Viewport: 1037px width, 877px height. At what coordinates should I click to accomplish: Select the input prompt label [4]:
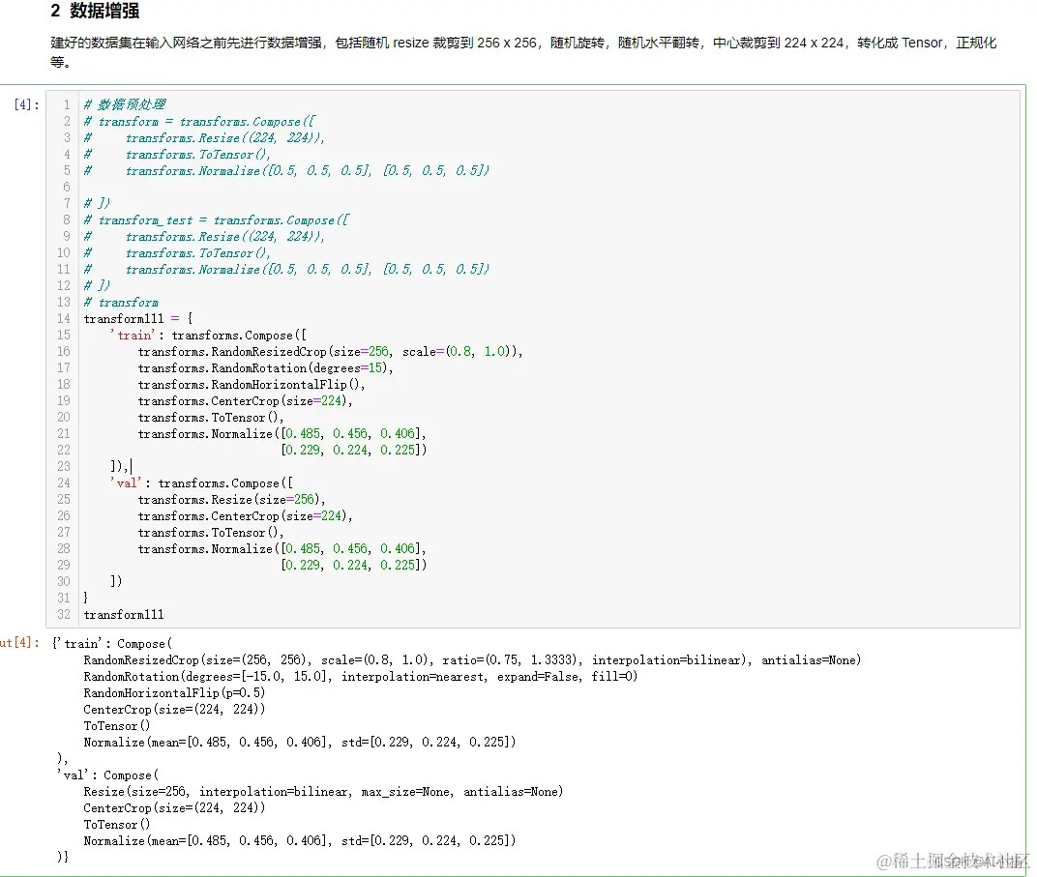click(26, 104)
